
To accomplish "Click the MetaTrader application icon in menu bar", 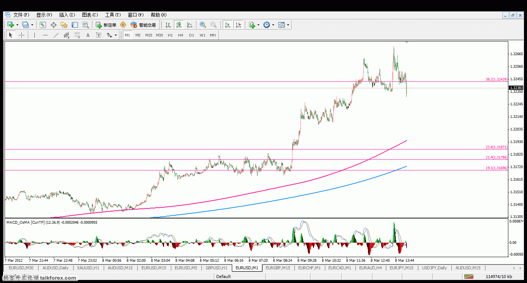I will point(7,15).
